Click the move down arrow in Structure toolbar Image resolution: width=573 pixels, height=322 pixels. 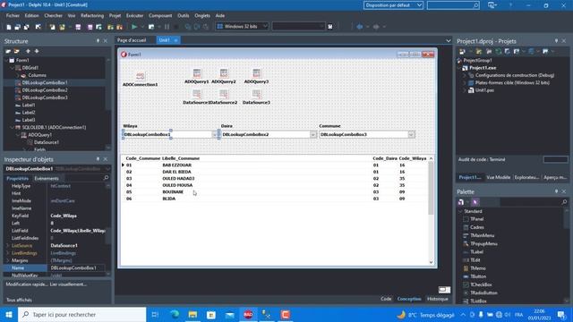pos(37,51)
